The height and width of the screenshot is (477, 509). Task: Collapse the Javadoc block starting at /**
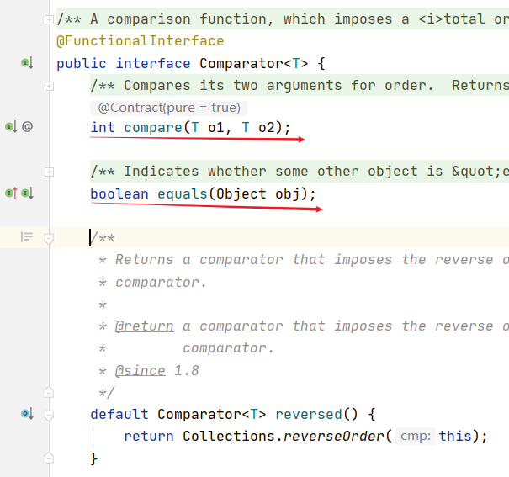click(x=49, y=239)
